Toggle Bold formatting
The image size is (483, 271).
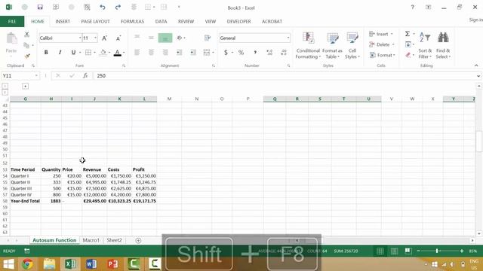[46, 53]
